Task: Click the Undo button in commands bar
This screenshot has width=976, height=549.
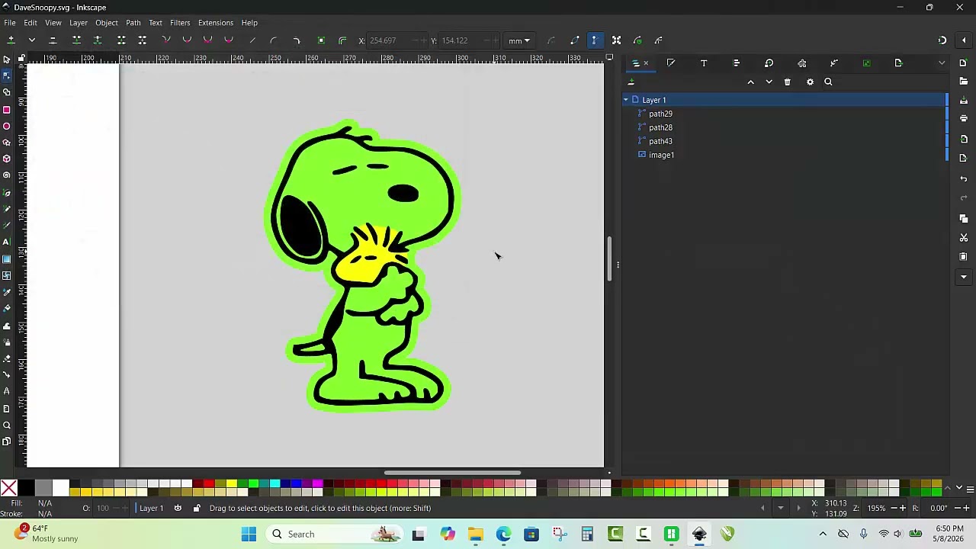Action: [x=964, y=178]
